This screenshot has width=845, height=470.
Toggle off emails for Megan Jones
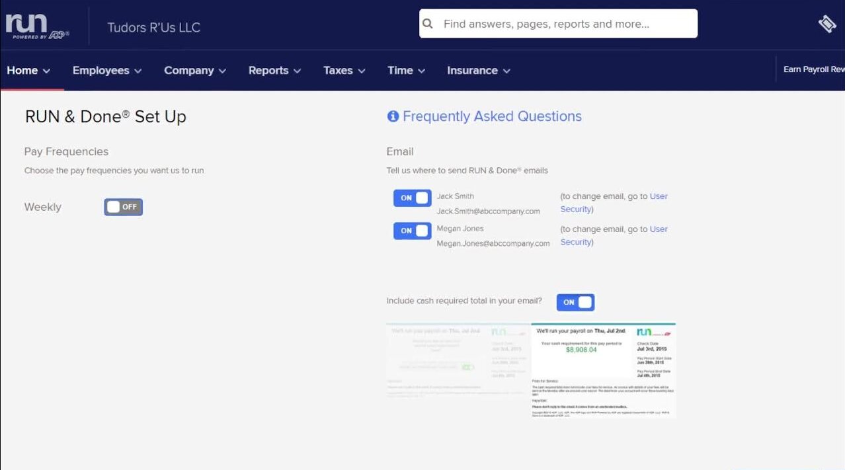[x=412, y=231]
